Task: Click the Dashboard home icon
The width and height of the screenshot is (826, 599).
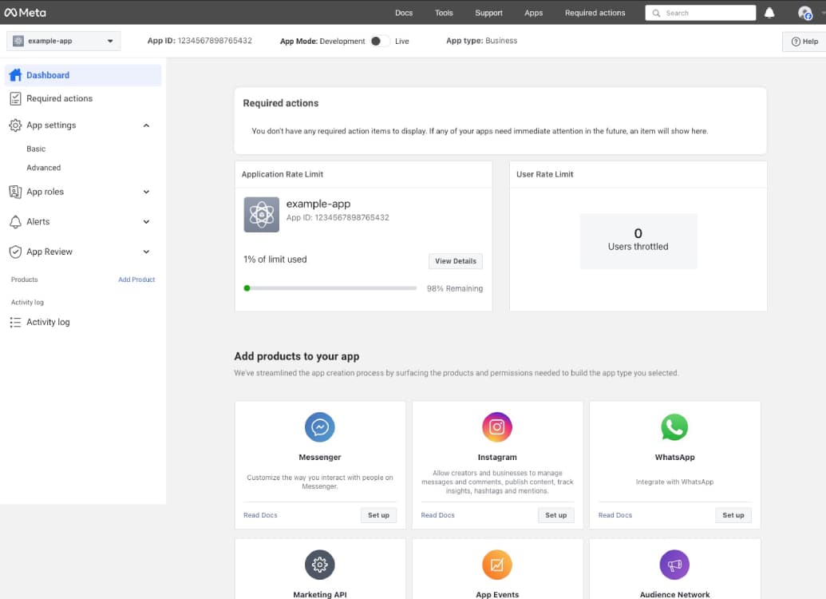Action: (x=16, y=75)
